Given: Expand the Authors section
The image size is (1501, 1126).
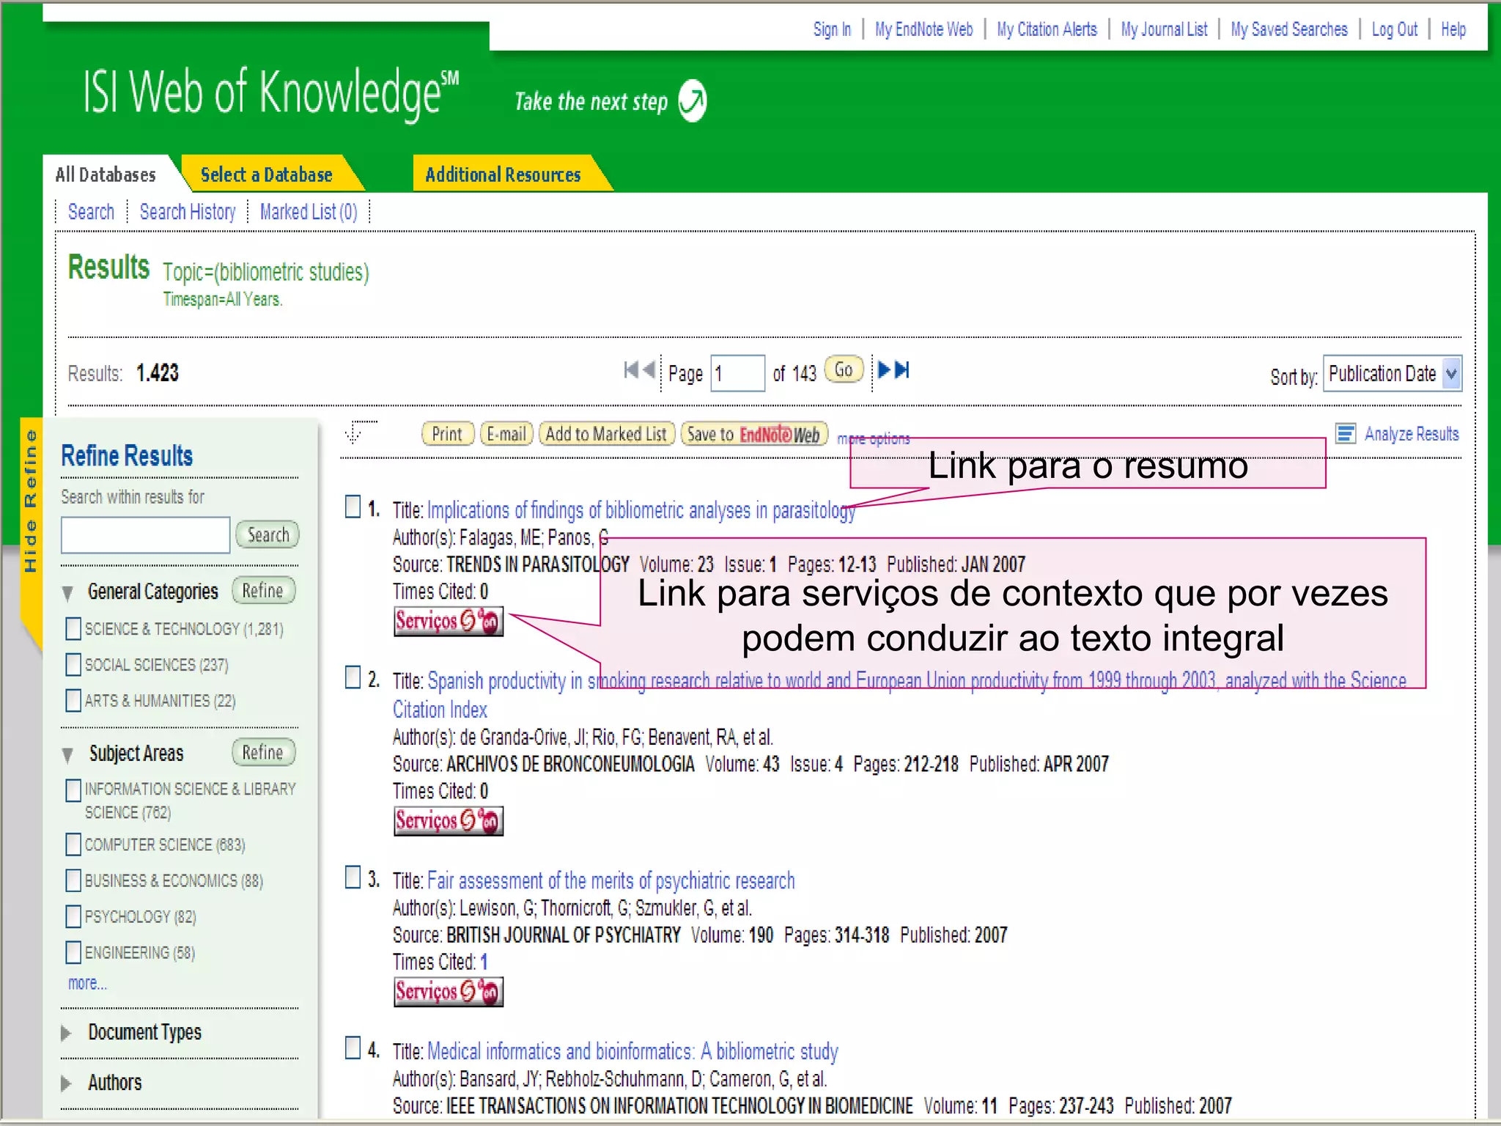Looking at the screenshot, I should (66, 1083).
